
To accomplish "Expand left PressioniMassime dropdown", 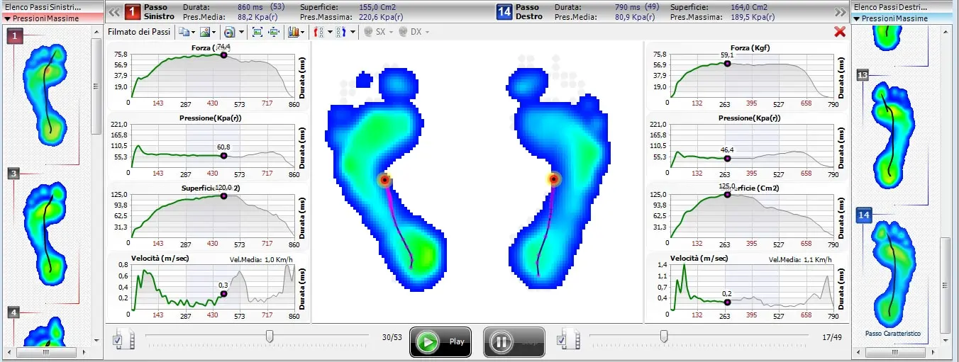I will [x=8, y=18].
